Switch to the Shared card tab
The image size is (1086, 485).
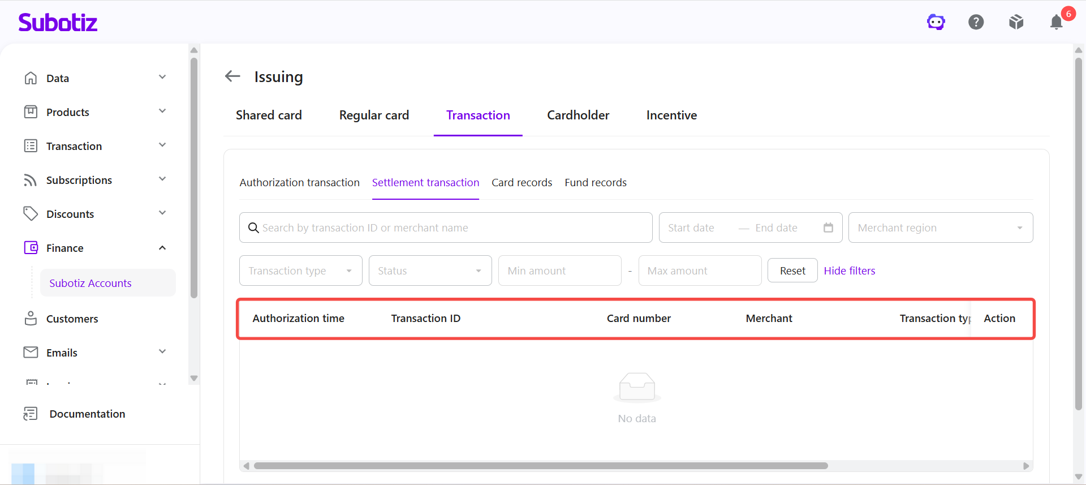pyautogui.click(x=269, y=115)
